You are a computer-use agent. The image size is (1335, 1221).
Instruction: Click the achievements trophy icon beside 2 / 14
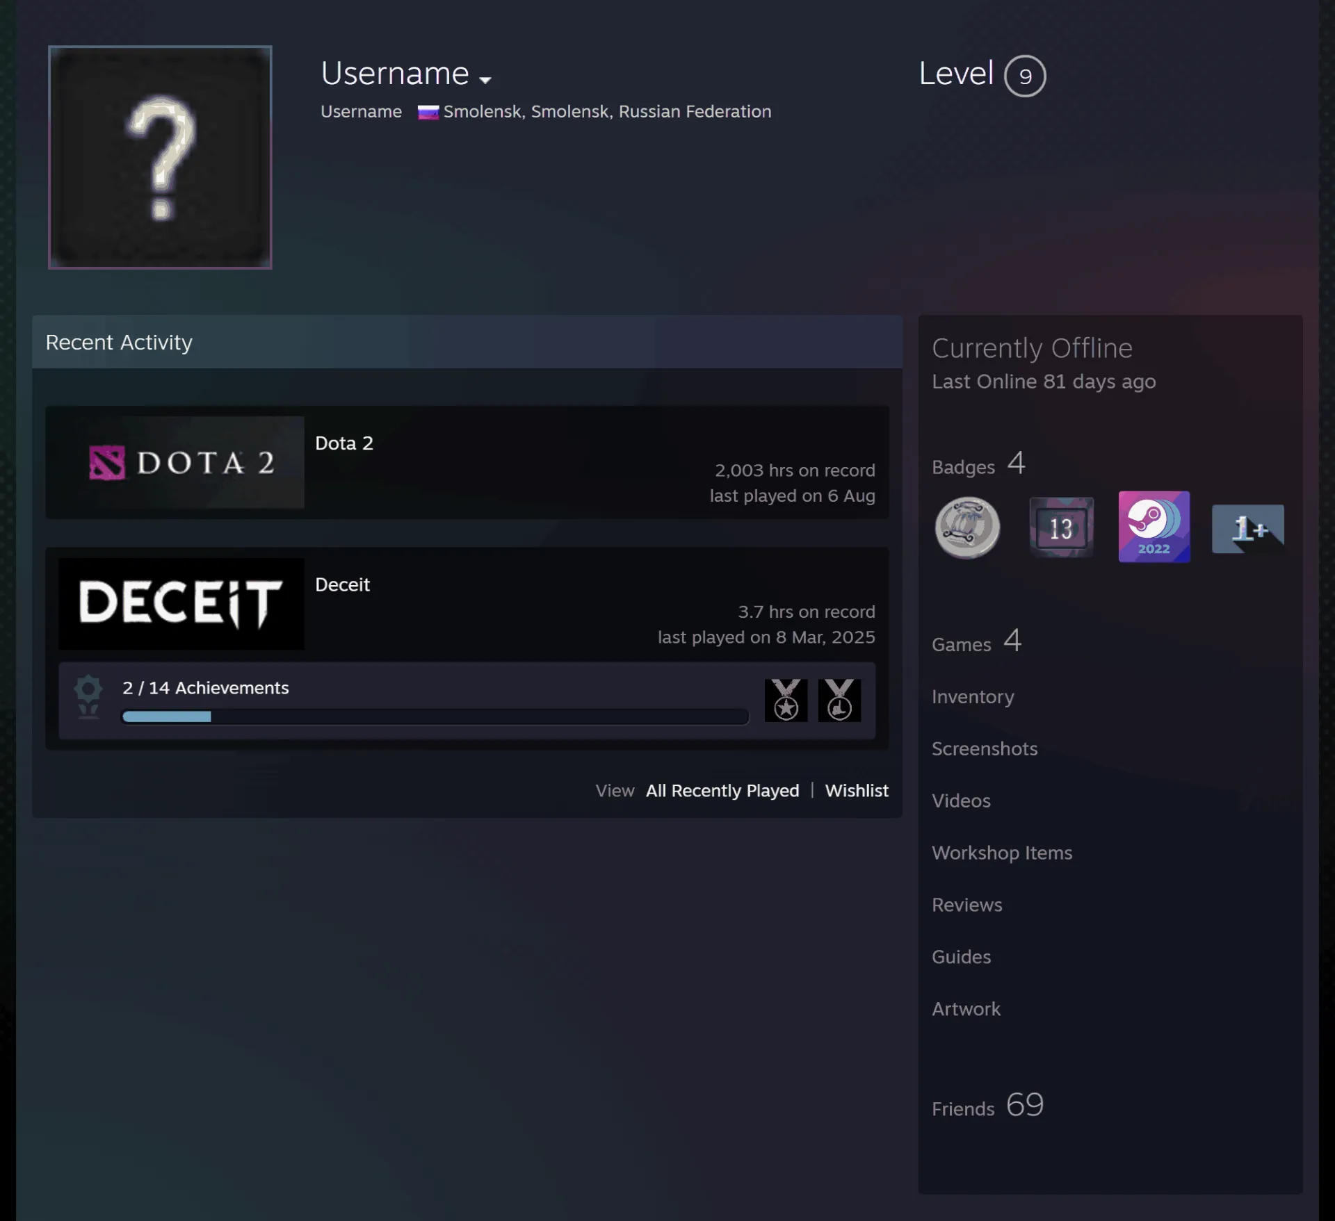(x=88, y=697)
